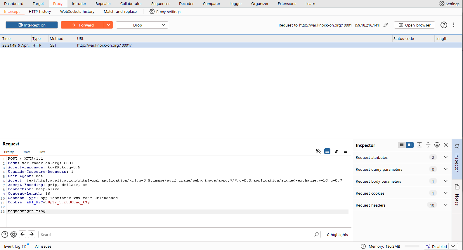Switch to the Repeater tab
463x250 pixels.
[x=103, y=3]
